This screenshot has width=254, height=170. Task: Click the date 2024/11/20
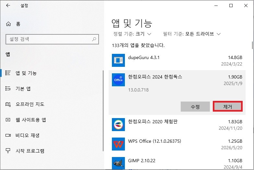click(x=231, y=128)
